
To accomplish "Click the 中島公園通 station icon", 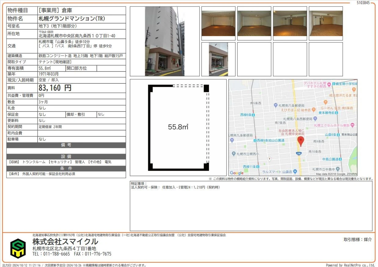I will (x=340, y=159).
